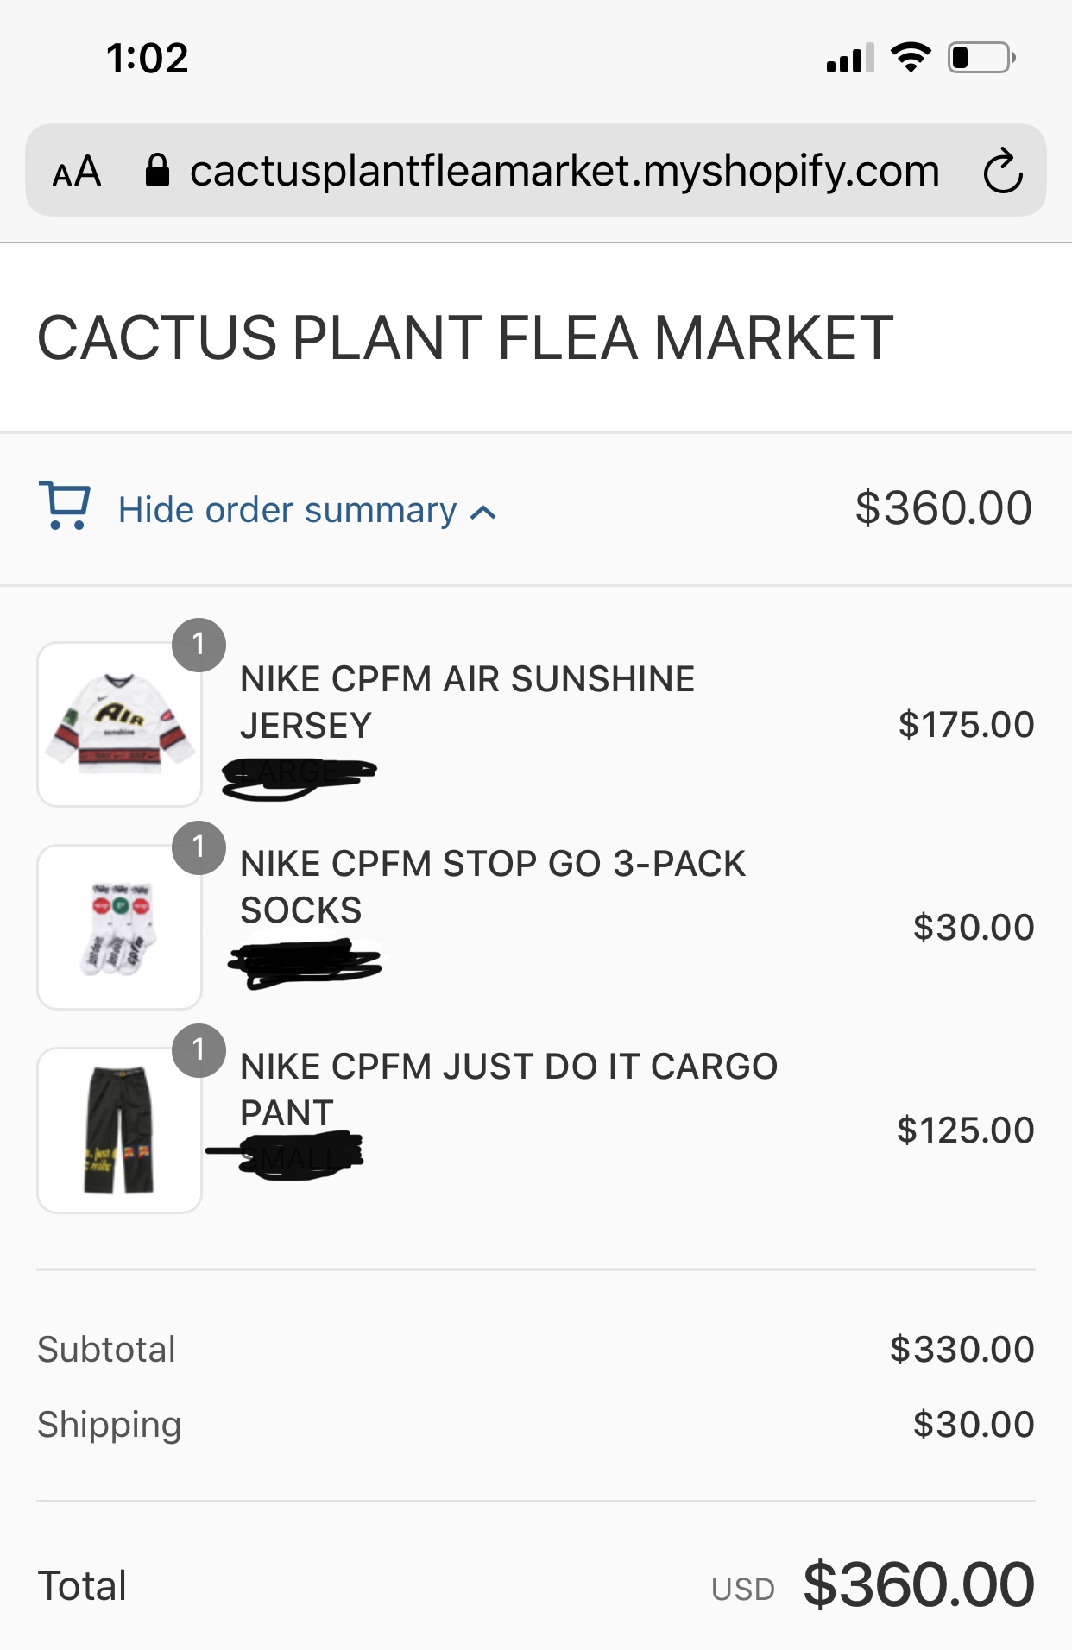Collapse the order summary chevron
Viewport: 1072px width, 1650px height.
coord(483,513)
